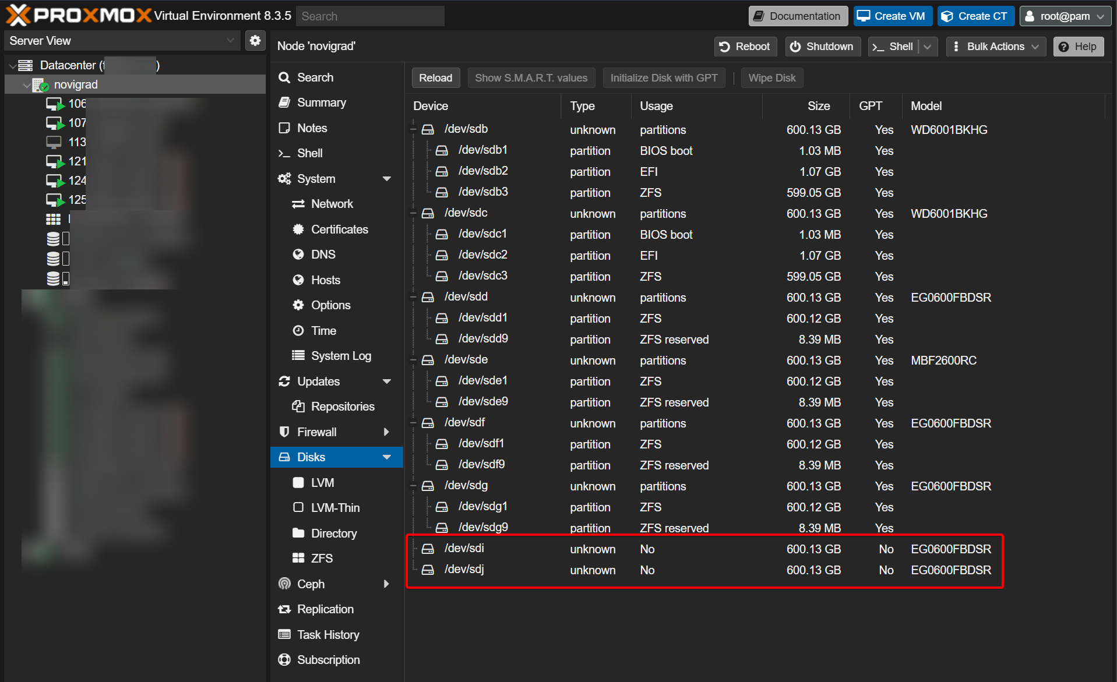Open the LVM-Thin storage page

tap(336, 508)
